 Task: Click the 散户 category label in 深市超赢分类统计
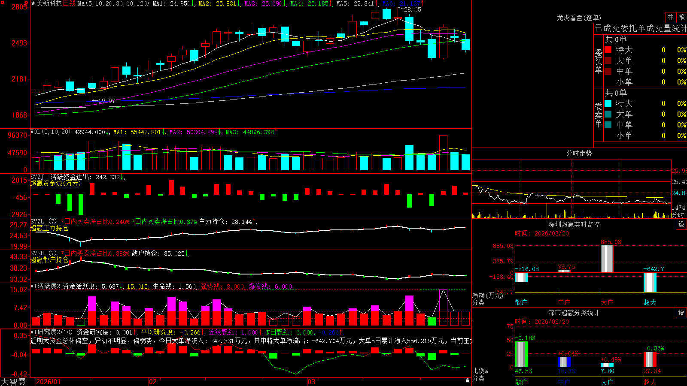coord(521,382)
